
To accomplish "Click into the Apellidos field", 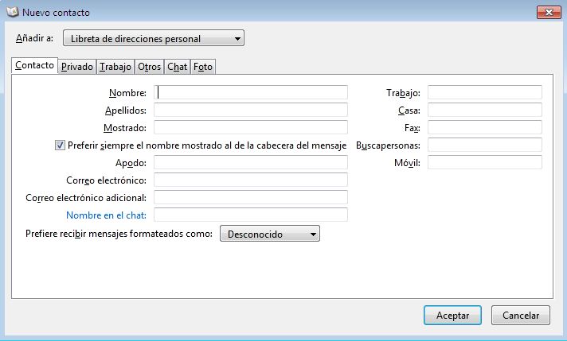I will (x=251, y=110).
